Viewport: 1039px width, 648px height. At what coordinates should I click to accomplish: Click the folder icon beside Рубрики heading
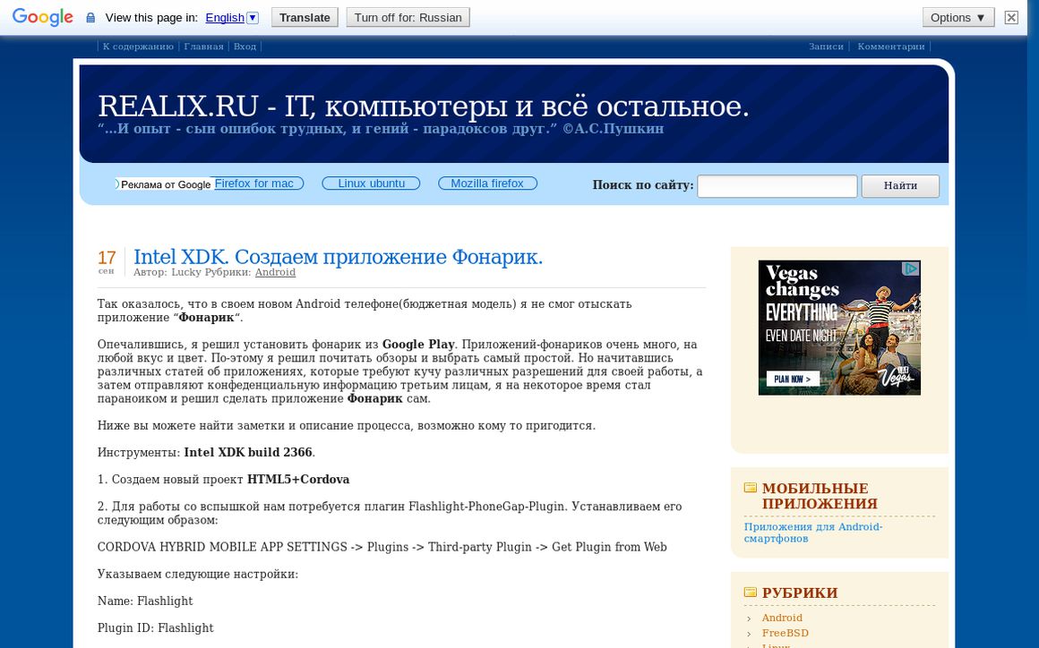[750, 593]
